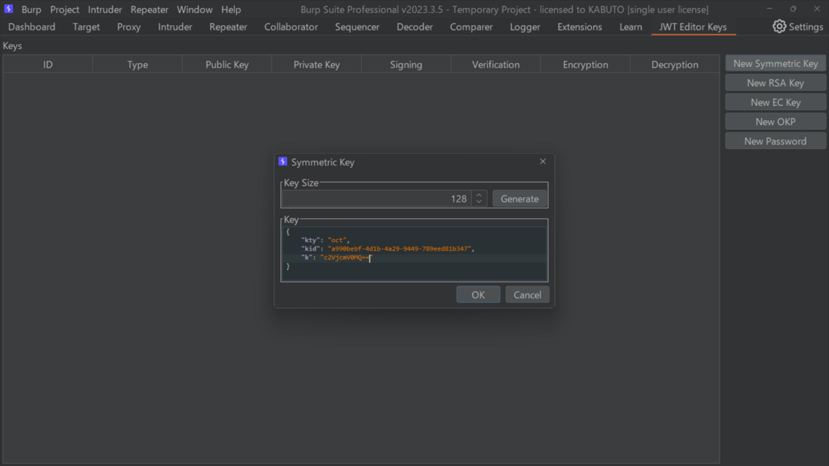Click the New OKP button
The image size is (829, 466).
pos(775,122)
